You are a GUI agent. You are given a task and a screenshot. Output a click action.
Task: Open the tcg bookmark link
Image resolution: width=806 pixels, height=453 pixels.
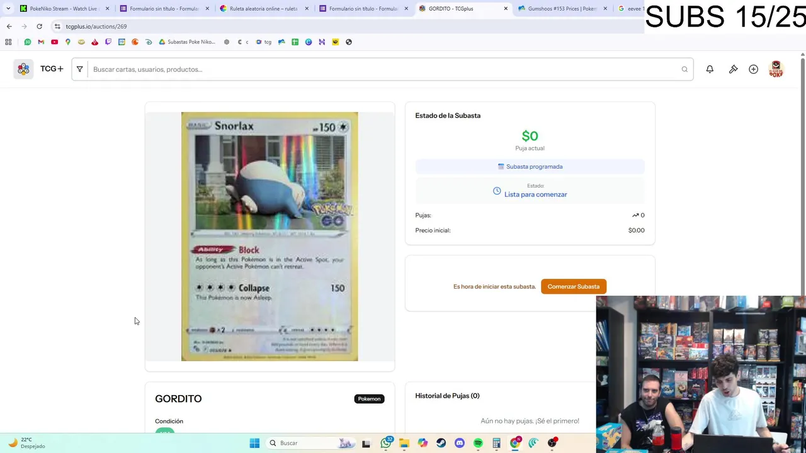pyautogui.click(x=263, y=42)
